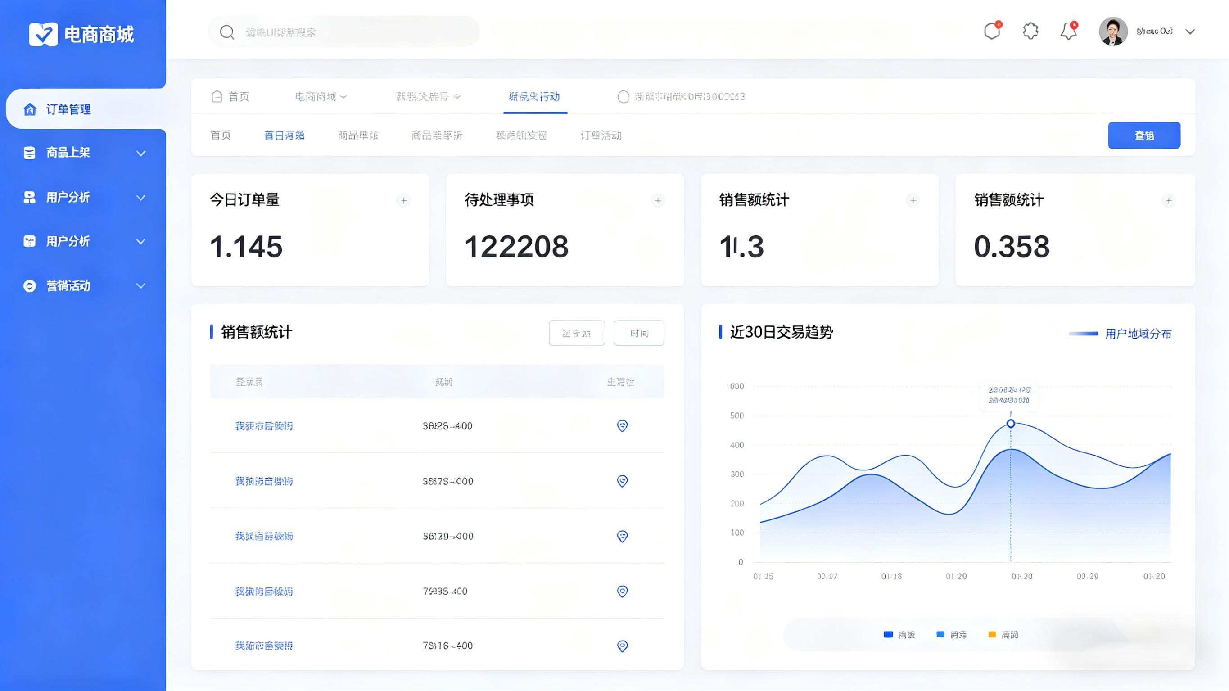Click plus icon on the 11.3 销售额统计 card
Image resolution: width=1229 pixels, height=691 pixels.
[x=913, y=200]
